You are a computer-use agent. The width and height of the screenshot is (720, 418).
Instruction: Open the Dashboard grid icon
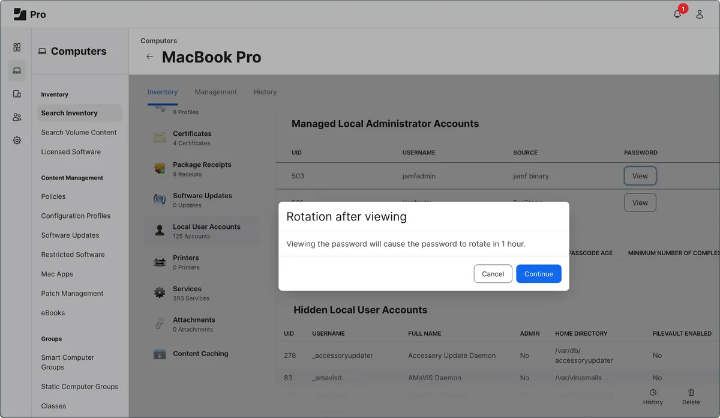coord(16,47)
